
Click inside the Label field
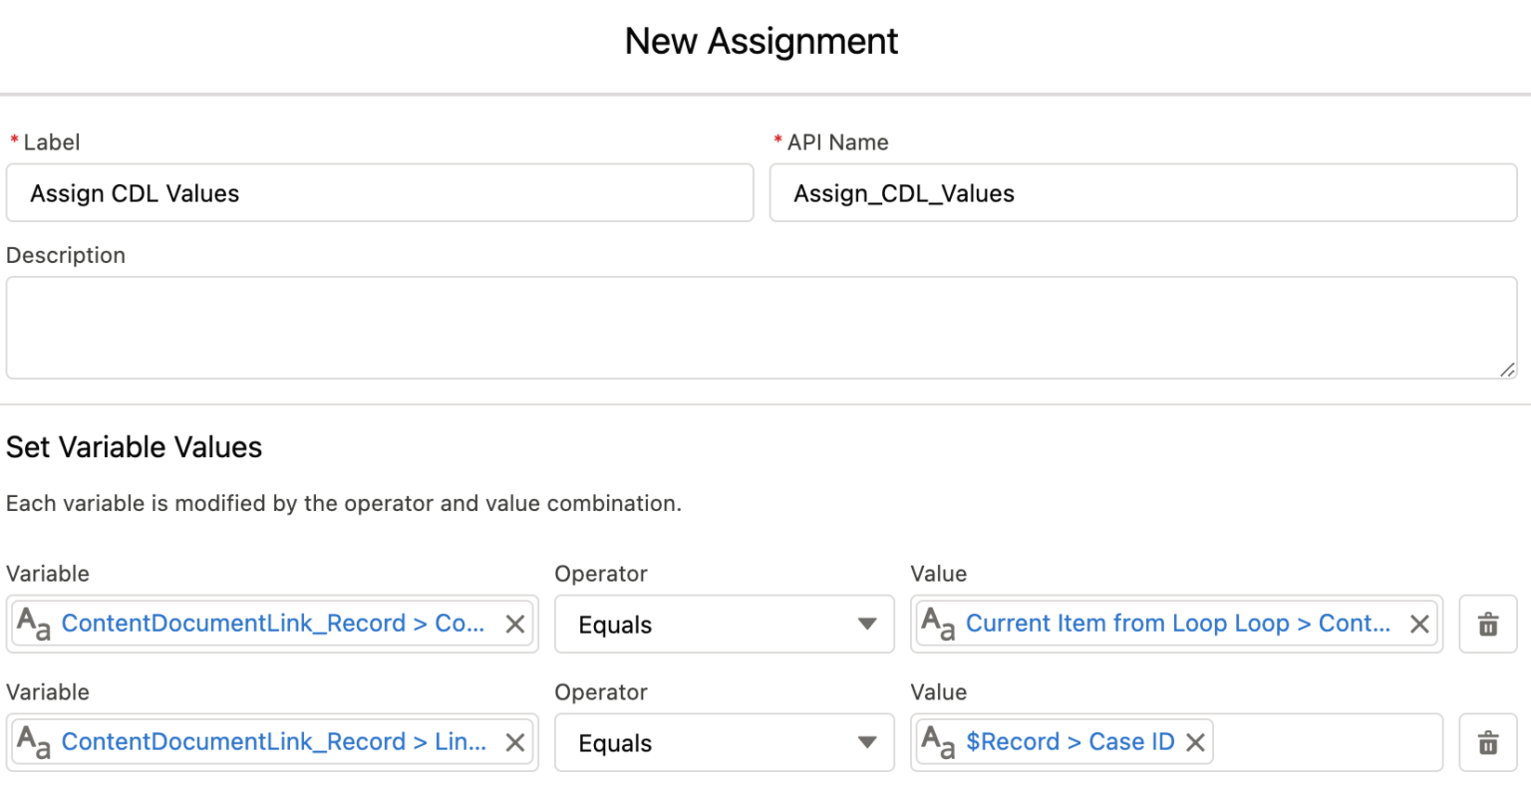click(x=379, y=192)
